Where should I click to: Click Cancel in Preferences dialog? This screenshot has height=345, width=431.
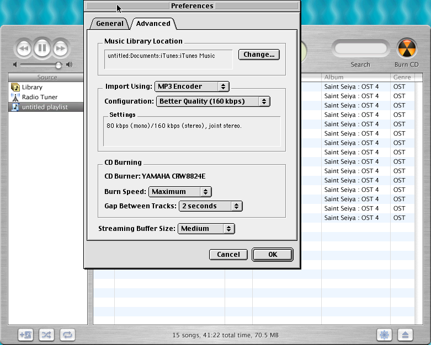(x=228, y=255)
